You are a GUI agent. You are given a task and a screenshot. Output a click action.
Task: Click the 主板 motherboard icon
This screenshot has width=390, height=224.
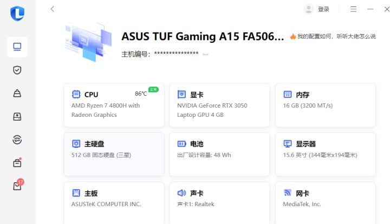[x=76, y=193]
